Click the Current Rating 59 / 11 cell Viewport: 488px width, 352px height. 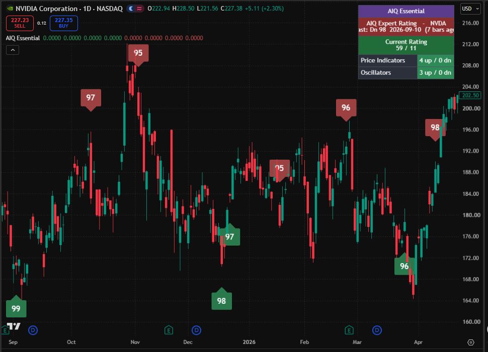406,45
